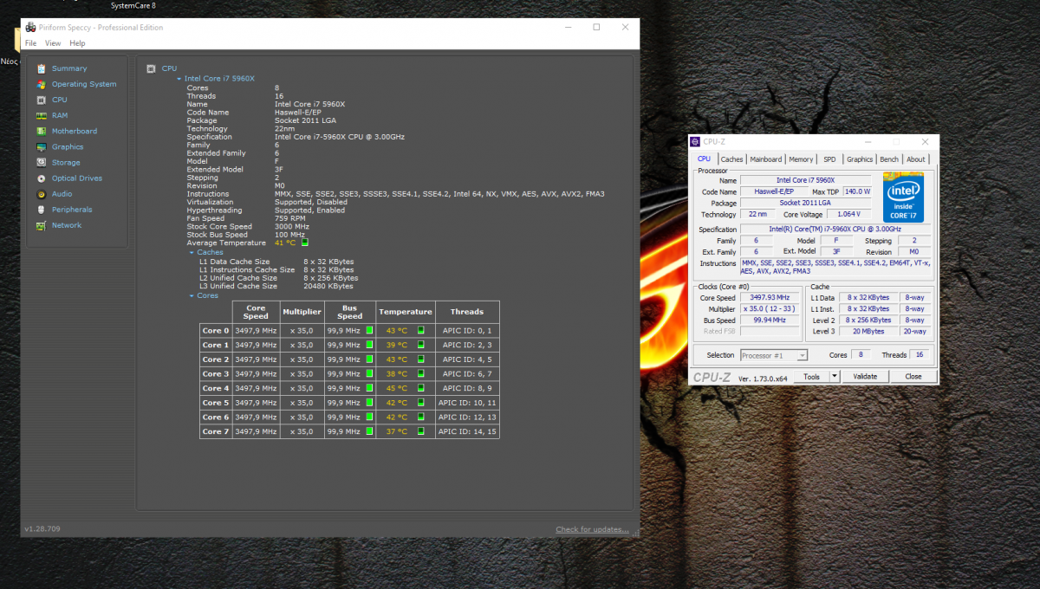Collapse the Intel Core i7 5960X tree node
The width and height of the screenshot is (1040, 589).
tap(179, 79)
